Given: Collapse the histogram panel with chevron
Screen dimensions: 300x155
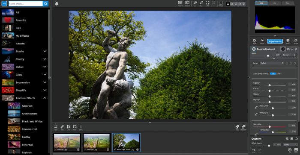Looking at the screenshot, I should 275,35.
